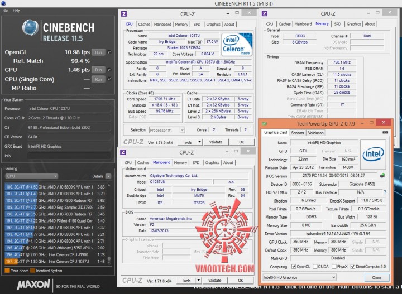Run the CPU Single Core benchmark
Viewport: 402px width, 294px height.
pos(98,79)
